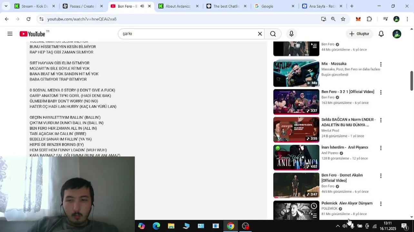The image size is (414, 232).
Task: Open the zoom magnifier in address bar
Action: [x=333, y=19]
